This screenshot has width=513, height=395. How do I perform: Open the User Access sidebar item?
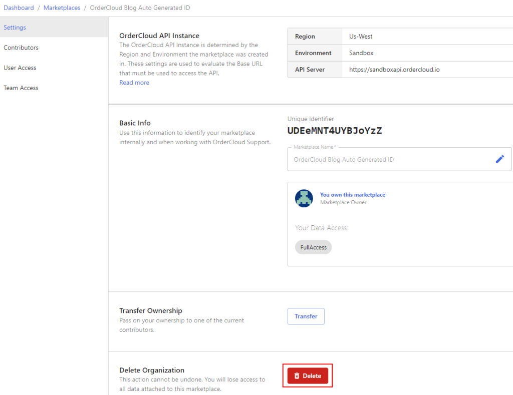click(x=54, y=68)
